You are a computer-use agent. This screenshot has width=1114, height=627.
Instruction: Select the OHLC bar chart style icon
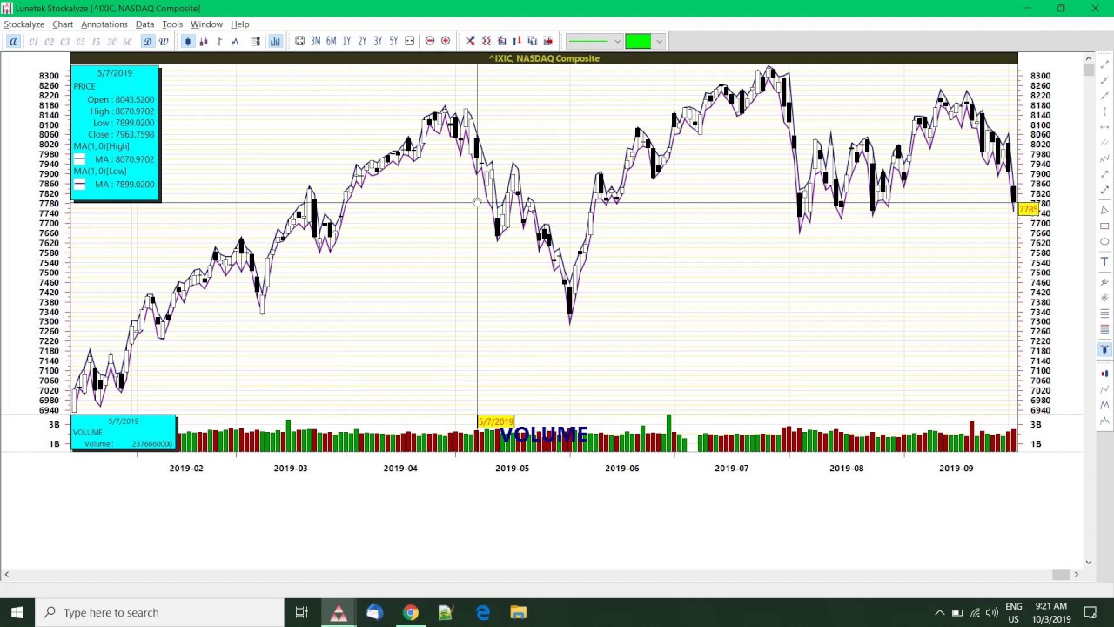(218, 41)
